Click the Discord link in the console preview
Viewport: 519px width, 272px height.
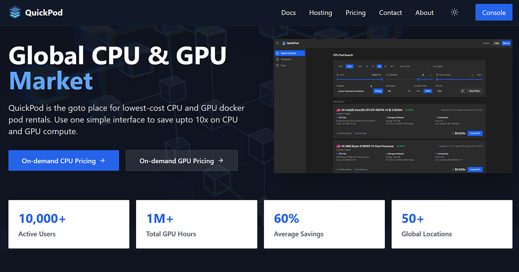pos(486,43)
